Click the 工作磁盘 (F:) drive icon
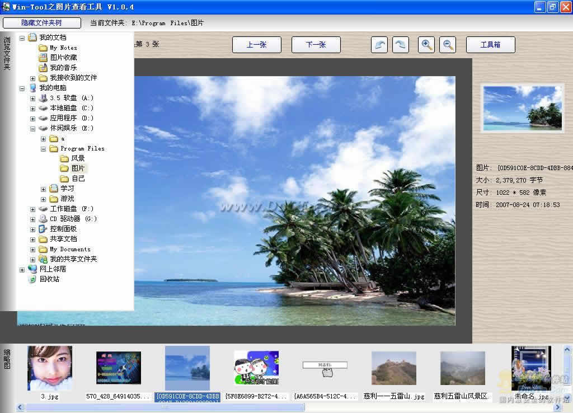 coord(43,209)
